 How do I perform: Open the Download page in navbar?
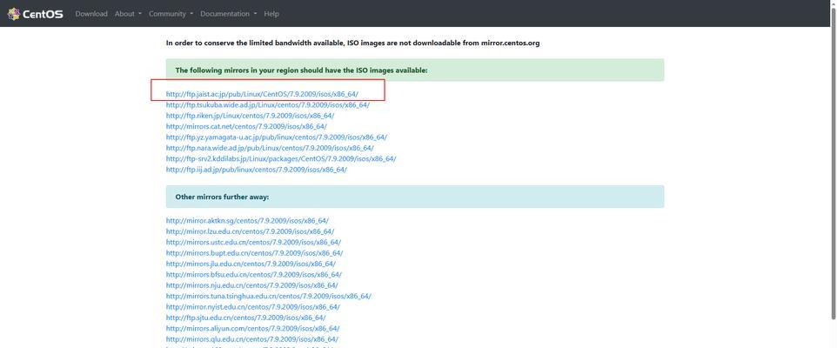[91, 14]
